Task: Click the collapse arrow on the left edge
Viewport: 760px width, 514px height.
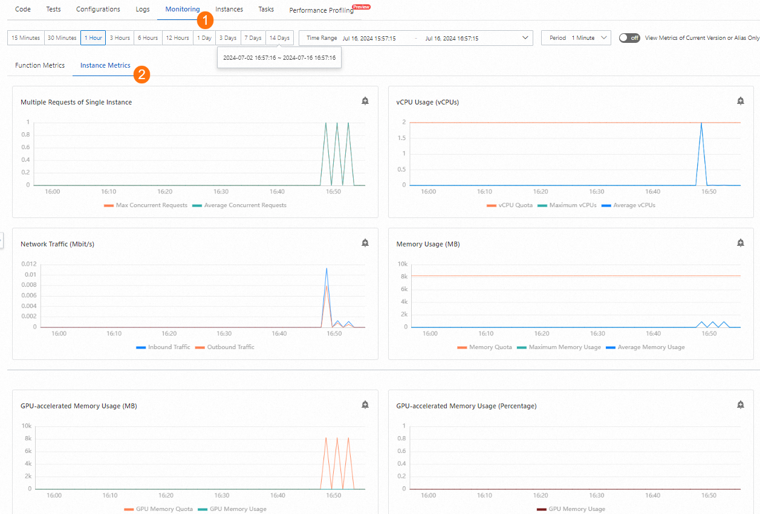Action: pos(2,240)
